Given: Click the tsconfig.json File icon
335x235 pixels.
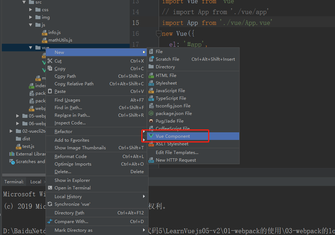Looking at the screenshot, I should coord(151,106).
